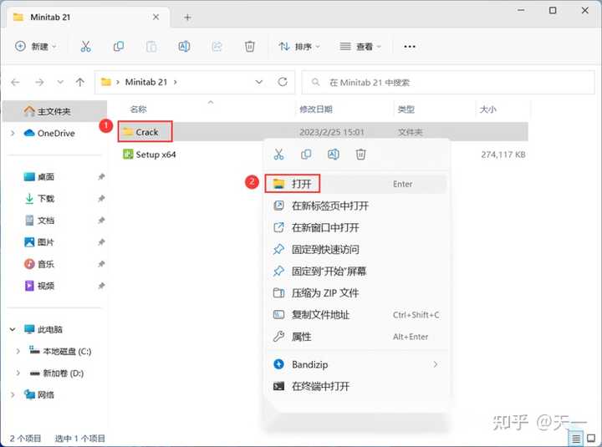Expand the 本地磁盘 (C:) tree node
The height and width of the screenshot is (447, 602).
click(18, 351)
